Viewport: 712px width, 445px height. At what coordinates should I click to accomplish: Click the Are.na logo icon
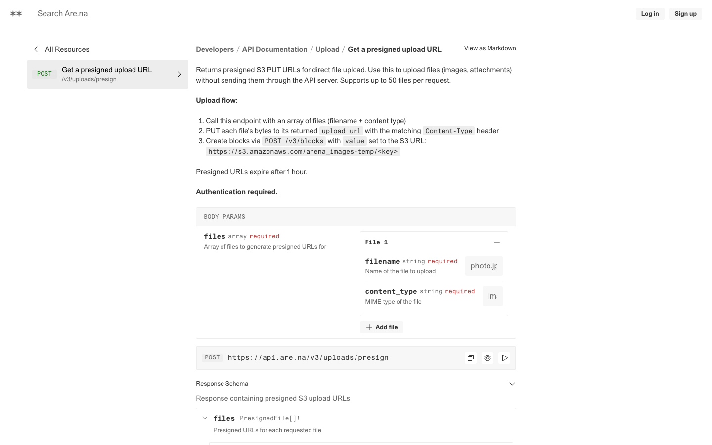point(16,14)
